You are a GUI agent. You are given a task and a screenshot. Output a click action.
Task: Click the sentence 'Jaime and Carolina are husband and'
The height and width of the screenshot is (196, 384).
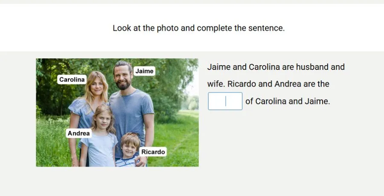(x=276, y=67)
